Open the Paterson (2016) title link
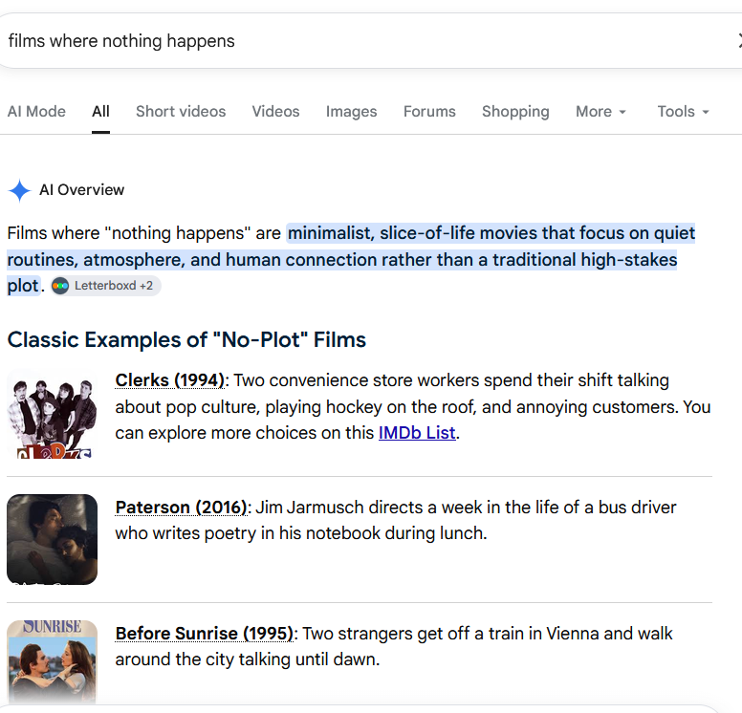The image size is (742, 713). click(x=182, y=508)
